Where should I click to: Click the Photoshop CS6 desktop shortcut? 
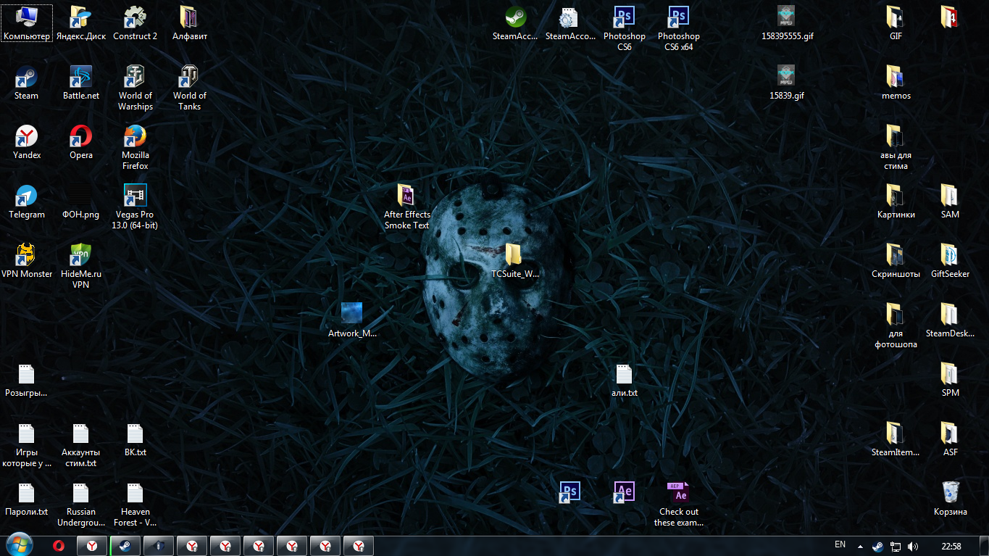[x=624, y=28]
